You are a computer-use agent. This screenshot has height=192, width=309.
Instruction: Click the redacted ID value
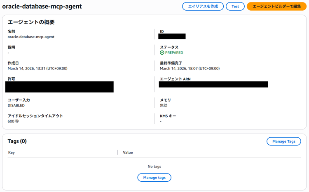(x=172, y=37)
